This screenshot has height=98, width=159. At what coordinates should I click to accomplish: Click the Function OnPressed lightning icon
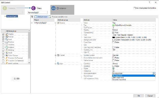[7, 58]
